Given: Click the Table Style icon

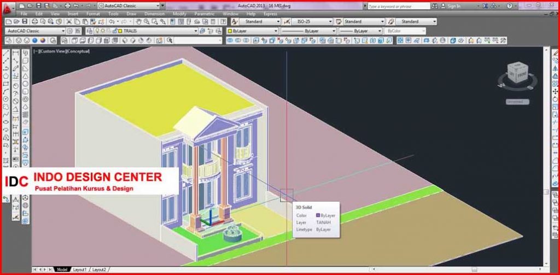Looking at the screenshot, I should (338, 22).
